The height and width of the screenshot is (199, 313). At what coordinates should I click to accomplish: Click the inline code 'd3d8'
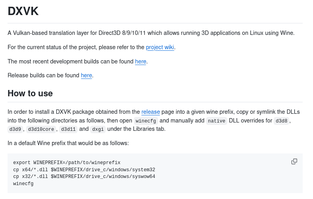[281, 121]
